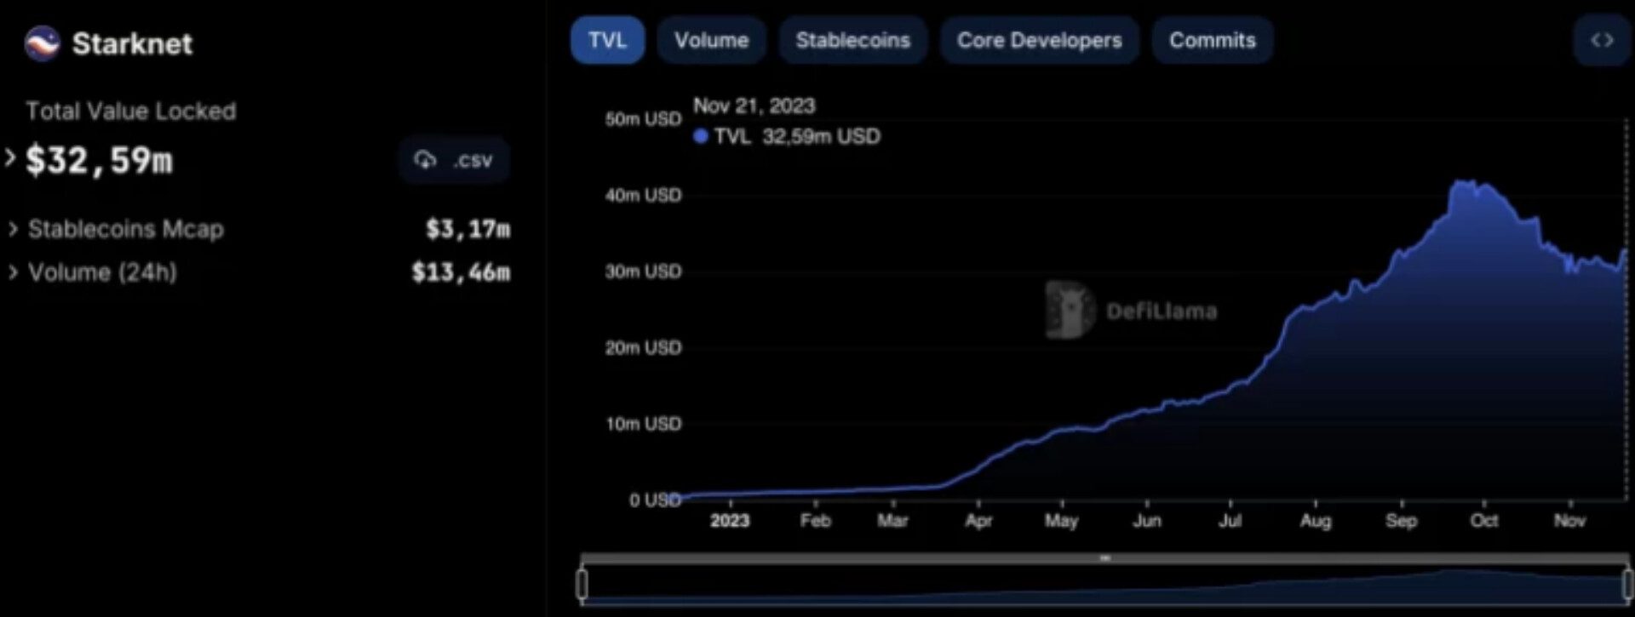The image size is (1635, 617).
Task: Expand the Stablecoins Mcap row chevron
Action: [x=13, y=229]
